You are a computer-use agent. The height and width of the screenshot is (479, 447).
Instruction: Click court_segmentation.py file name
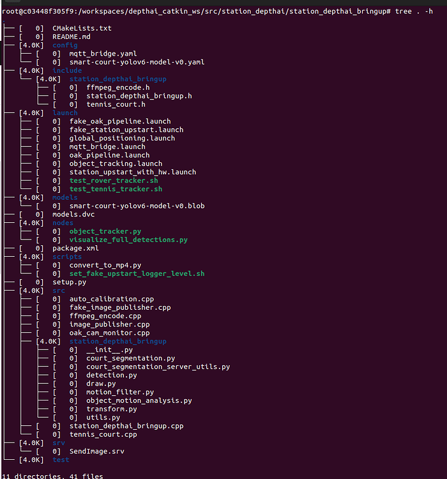[130, 358]
